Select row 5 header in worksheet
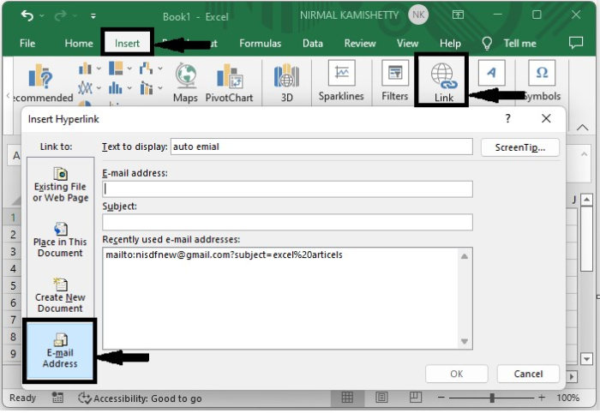 click(13, 285)
